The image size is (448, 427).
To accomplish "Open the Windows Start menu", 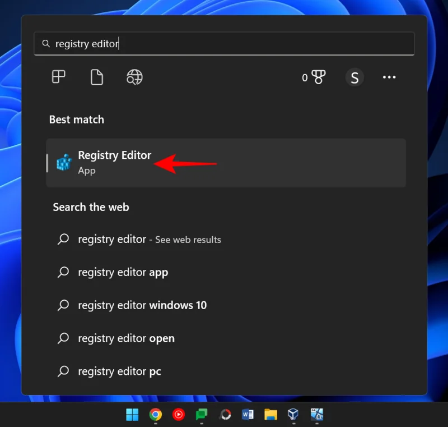I will coord(132,415).
